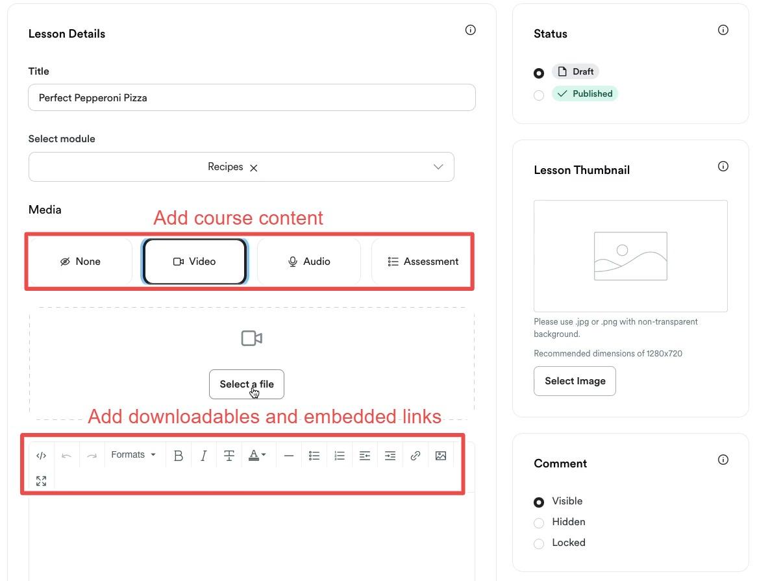Insert an image with the editor image icon
Image resolution: width=757 pixels, height=581 pixels.
pyautogui.click(x=441, y=456)
